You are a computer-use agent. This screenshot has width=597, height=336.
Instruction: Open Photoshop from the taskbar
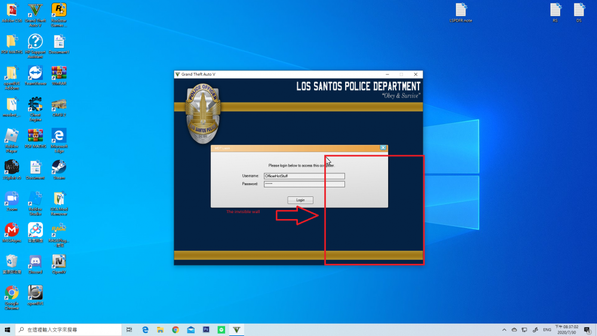point(206,330)
